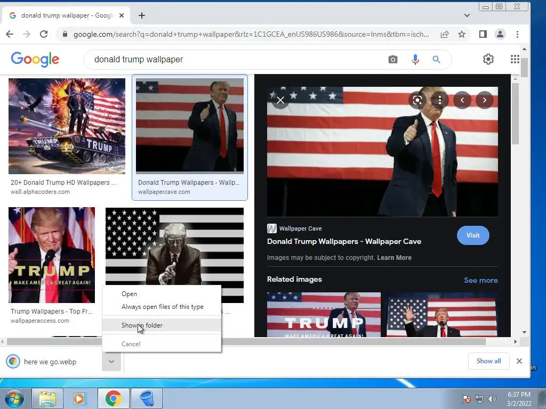Click the browser forward arrow
The width and height of the screenshot is (546, 409).
pyautogui.click(x=27, y=34)
